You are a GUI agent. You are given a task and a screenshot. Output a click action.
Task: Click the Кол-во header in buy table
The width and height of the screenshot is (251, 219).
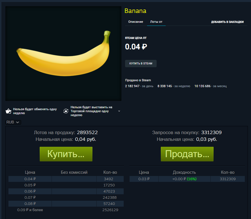tap(228, 172)
